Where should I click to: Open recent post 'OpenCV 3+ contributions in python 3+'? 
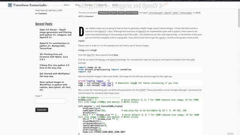pos(54,46)
